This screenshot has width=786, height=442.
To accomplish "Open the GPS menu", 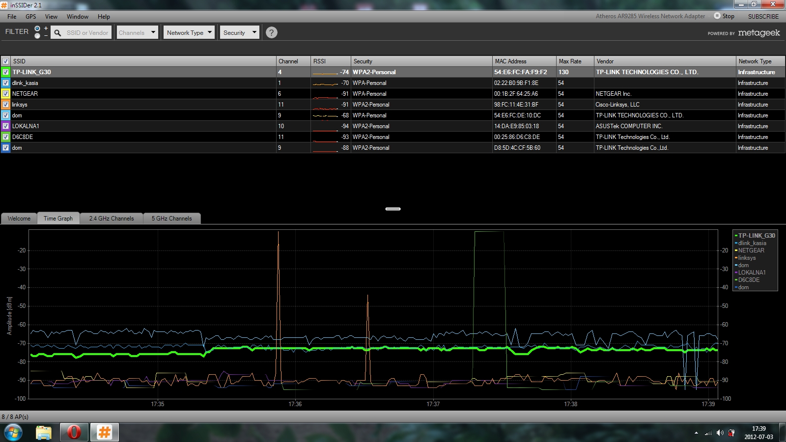I will pos(31,17).
